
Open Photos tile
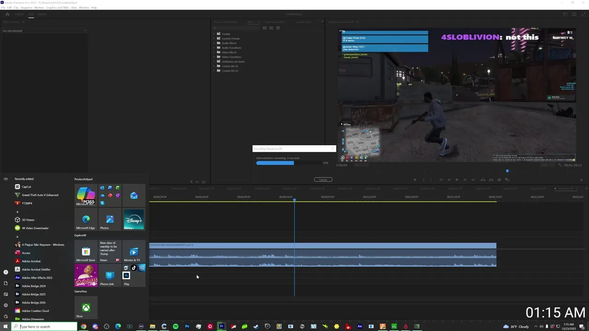coord(110,219)
